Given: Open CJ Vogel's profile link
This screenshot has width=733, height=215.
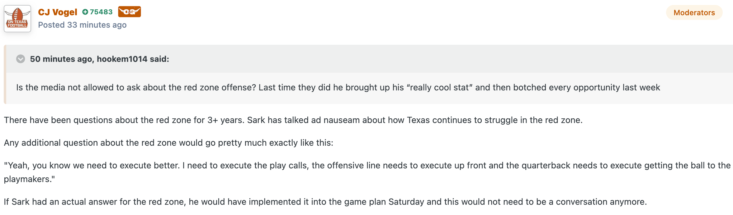Looking at the screenshot, I should click(58, 12).
